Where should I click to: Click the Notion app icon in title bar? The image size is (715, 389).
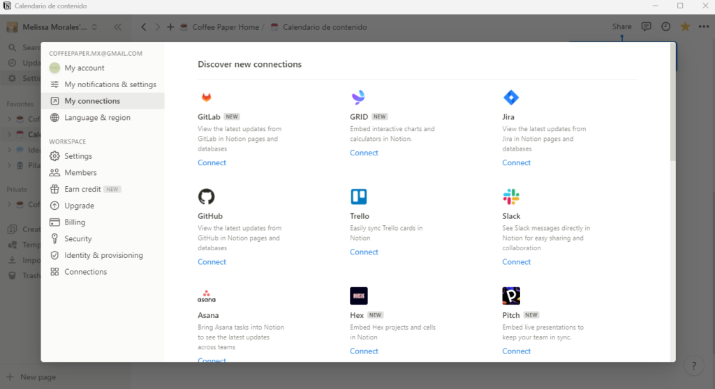click(7, 6)
